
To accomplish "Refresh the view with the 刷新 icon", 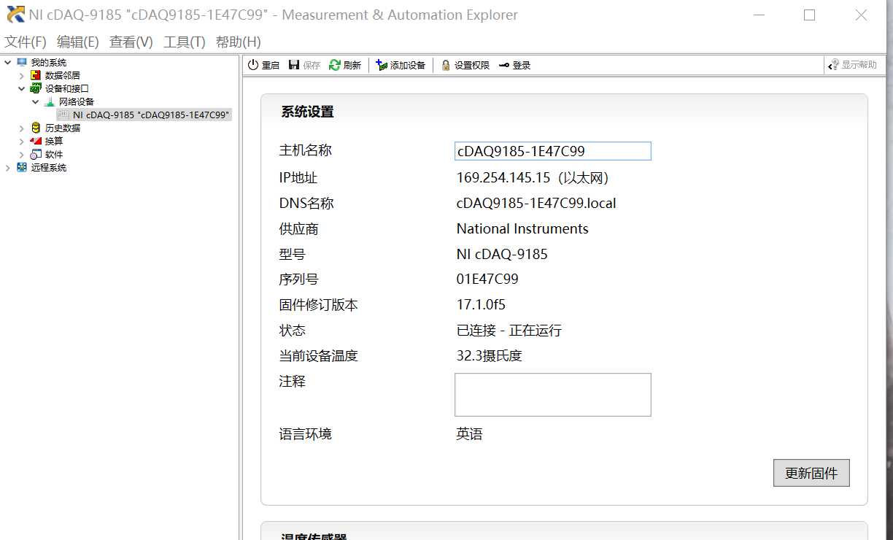I will [x=335, y=65].
